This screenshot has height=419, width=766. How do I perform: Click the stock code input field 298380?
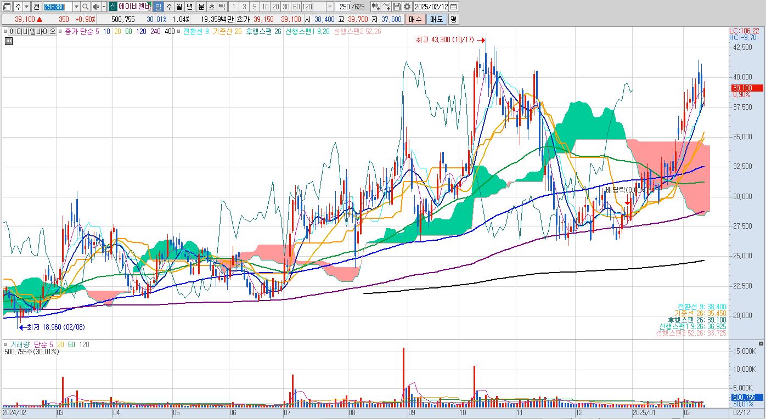coord(57,7)
